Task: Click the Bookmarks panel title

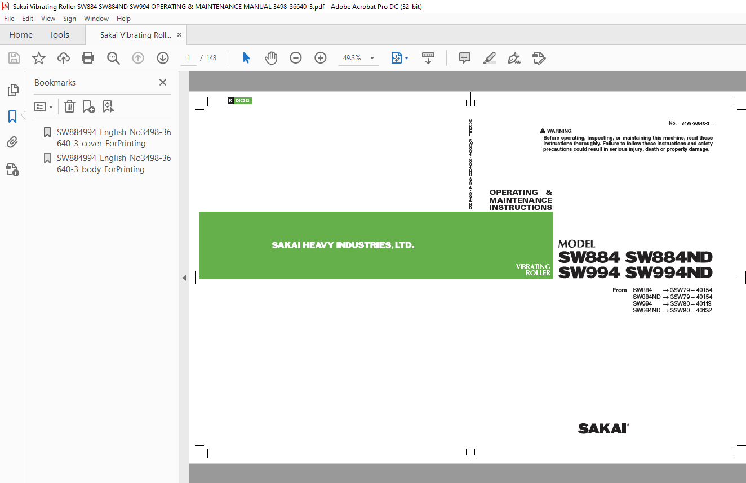Action: pos(55,82)
